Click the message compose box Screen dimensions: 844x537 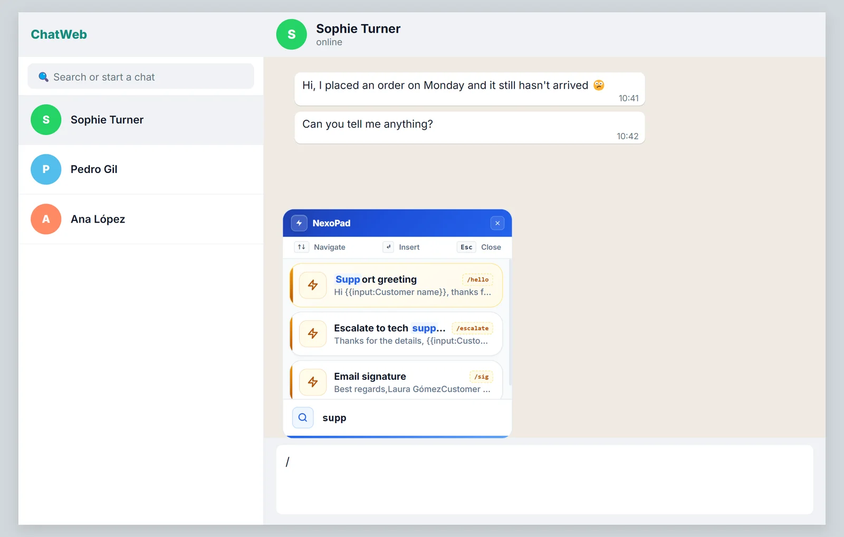point(544,480)
